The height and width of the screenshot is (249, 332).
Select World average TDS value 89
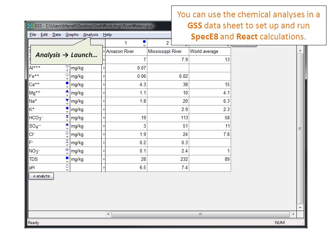coord(210,159)
